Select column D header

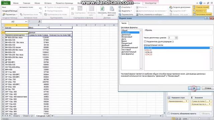(77, 25)
